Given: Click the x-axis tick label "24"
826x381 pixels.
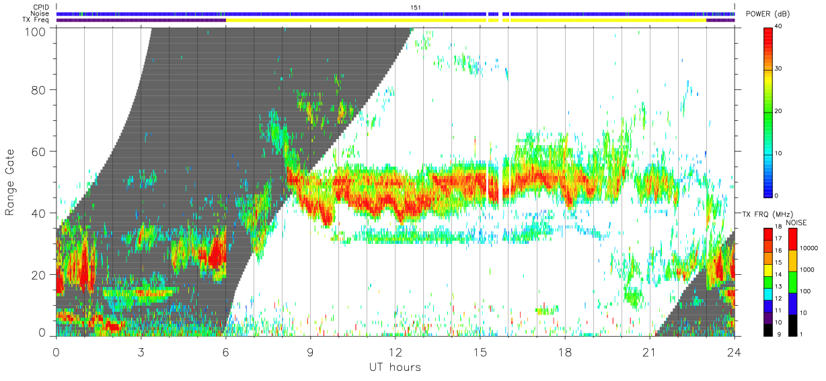Looking at the screenshot, I should [734, 352].
